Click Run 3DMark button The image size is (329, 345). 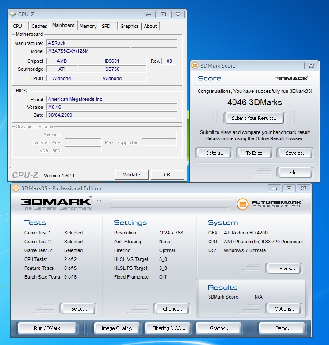coord(47,328)
